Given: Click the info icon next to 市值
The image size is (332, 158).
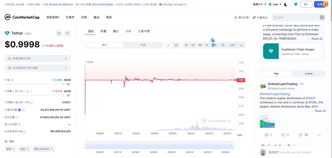Looking at the screenshot, I should point(12,80).
